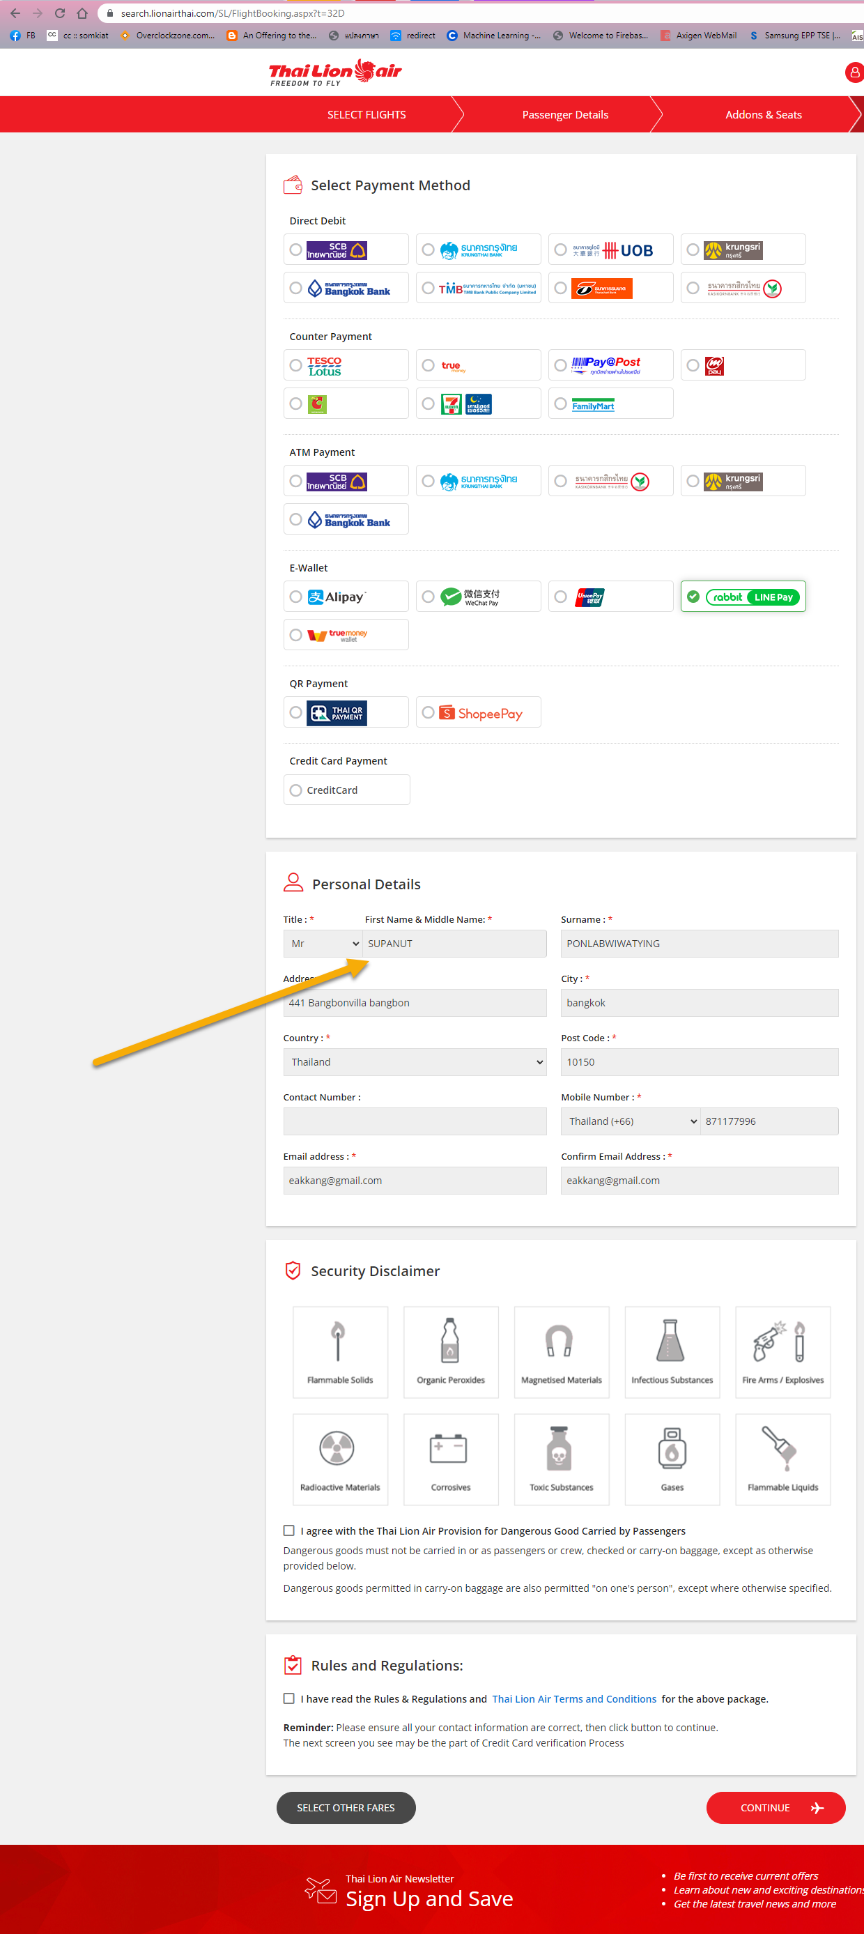This screenshot has width=864, height=1934.
Task: Open the Title dropdown showing Mr
Action: pyautogui.click(x=323, y=943)
